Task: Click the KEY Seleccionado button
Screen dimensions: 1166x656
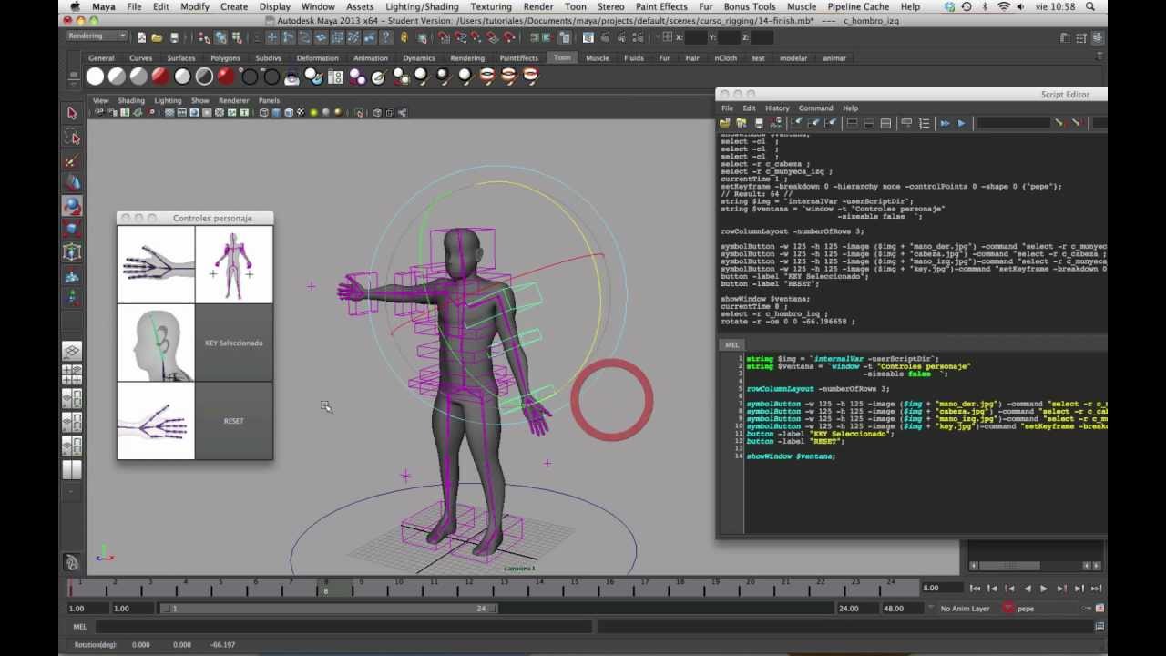Action: 234,343
